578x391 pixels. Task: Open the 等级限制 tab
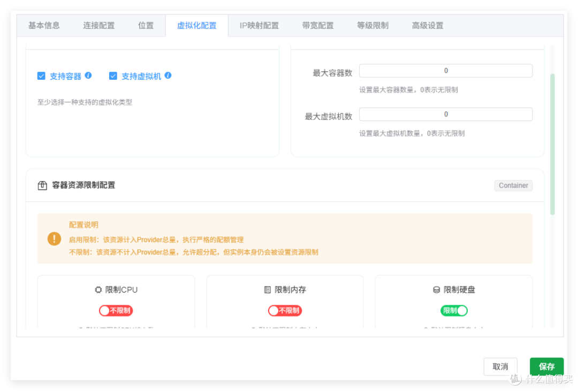372,26
